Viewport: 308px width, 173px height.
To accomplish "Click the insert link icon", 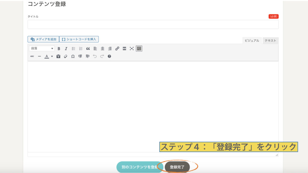I will coord(117,49).
